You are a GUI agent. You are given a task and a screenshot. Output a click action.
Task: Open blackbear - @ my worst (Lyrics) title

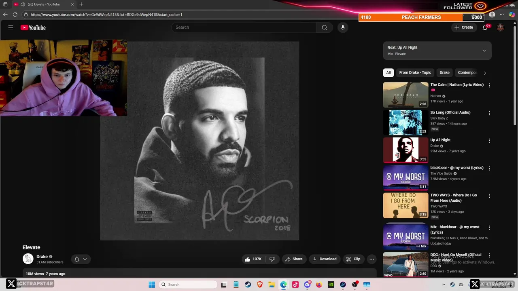pyautogui.click(x=456, y=168)
